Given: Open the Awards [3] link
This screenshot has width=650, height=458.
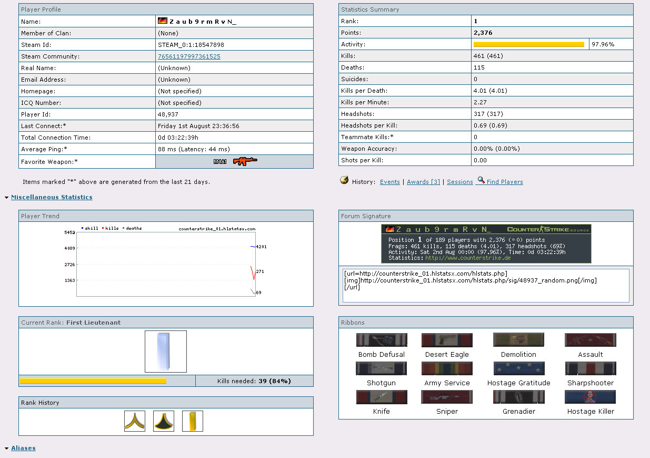Looking at the screenshot, I should tap(423, 182).
